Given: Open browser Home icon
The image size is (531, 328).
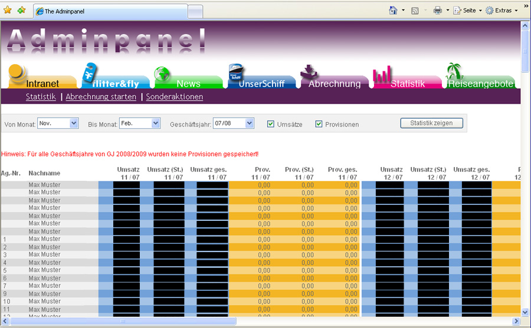Looking at the screenshot, I should pos(393,11).
